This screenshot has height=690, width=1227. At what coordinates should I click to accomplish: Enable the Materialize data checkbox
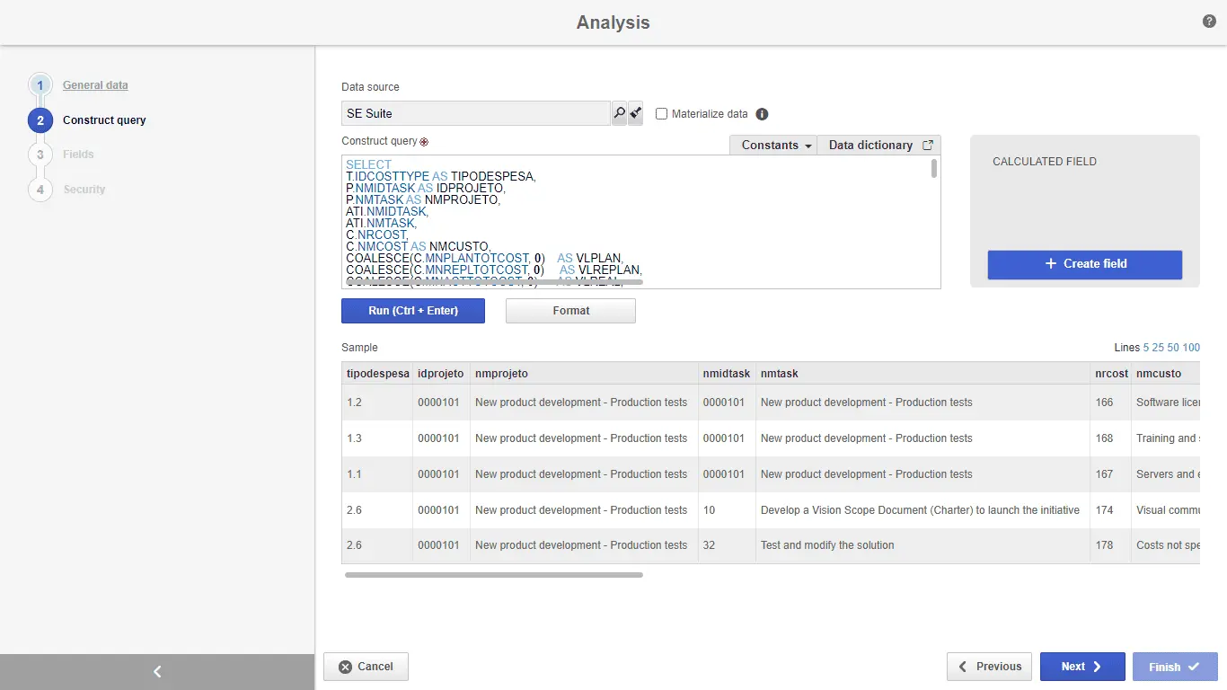coord(662,114)
